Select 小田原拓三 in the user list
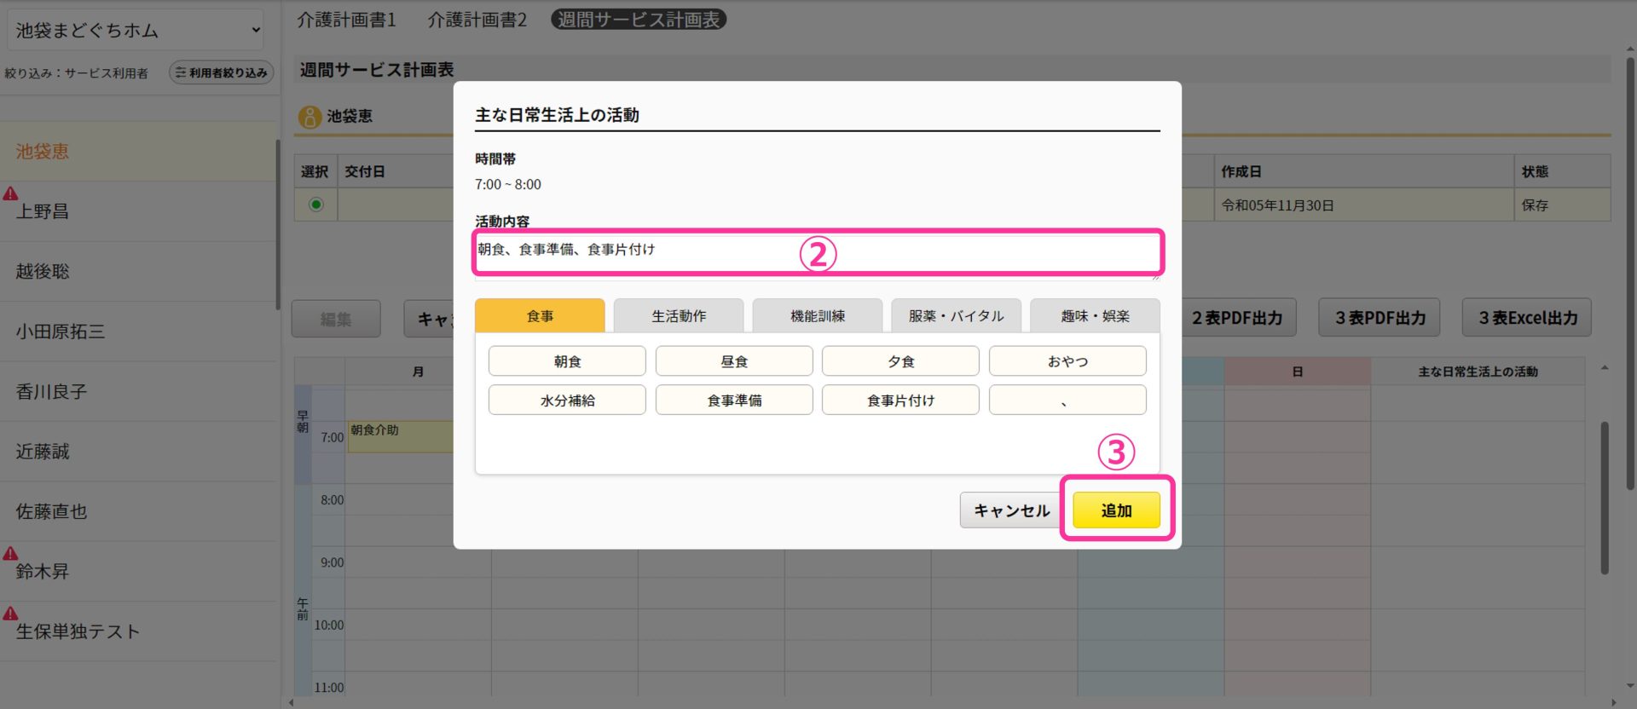Viewport: 1637px width, 709px height. 60,331
